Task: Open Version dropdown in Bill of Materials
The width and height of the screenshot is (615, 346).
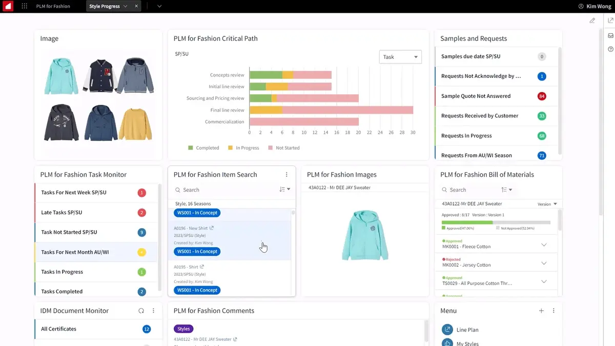Action: pos(547,204)
